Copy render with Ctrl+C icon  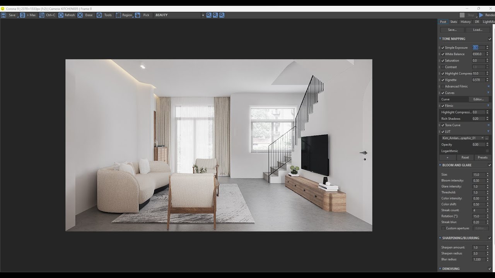coord(42,15)
